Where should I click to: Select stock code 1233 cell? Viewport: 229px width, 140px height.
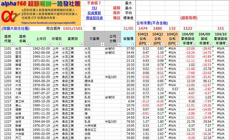pyautogui.click(x=8, y=138)
